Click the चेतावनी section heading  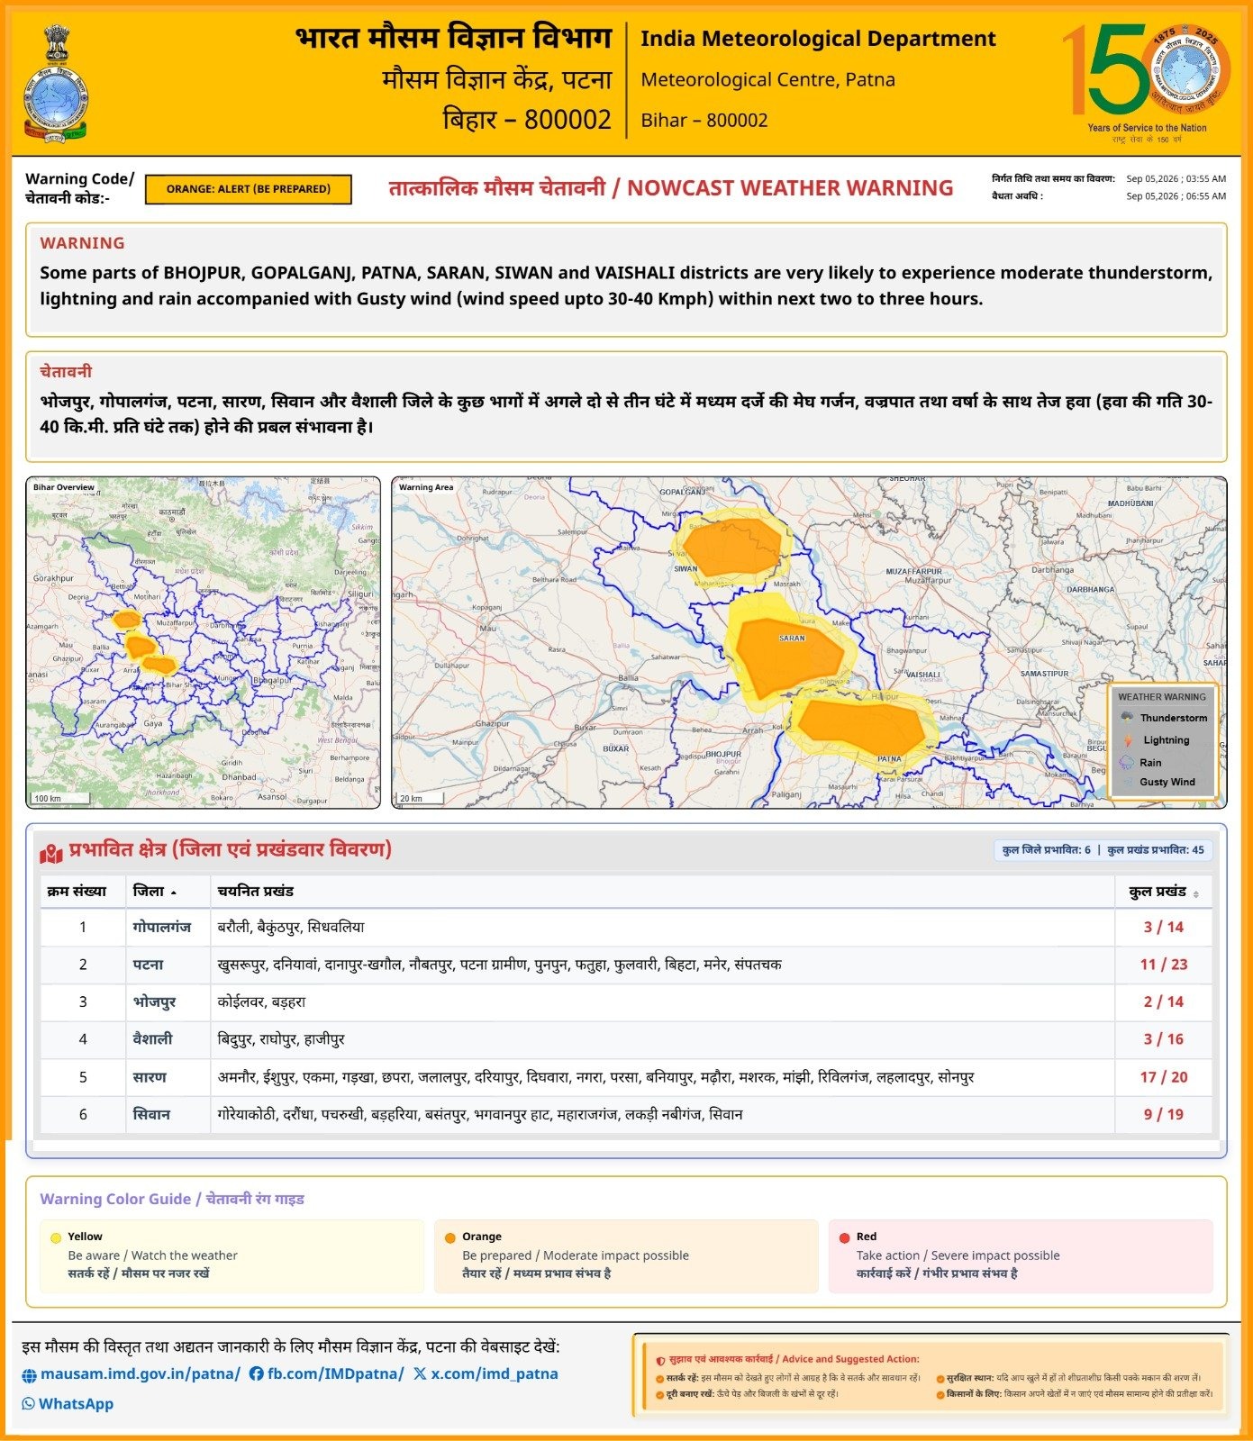tap(66, 371)
